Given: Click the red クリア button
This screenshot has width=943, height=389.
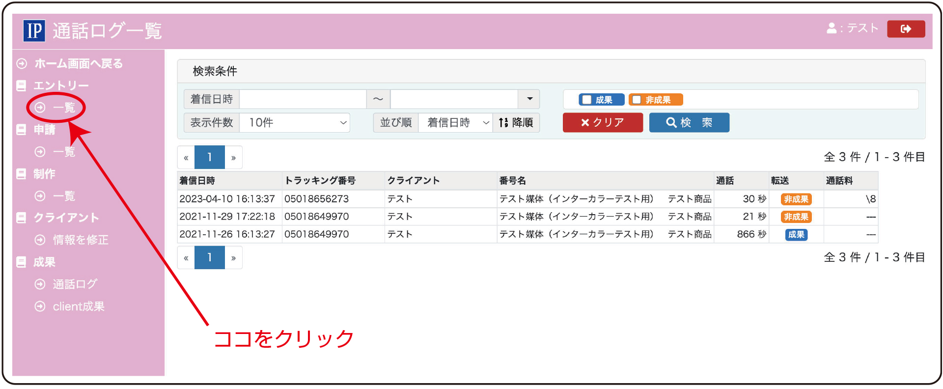Looking at the screenshot, I should [x=603, y=122].
